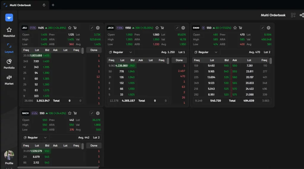
Task: Click the EMMI orderbook scrollbar handle
Action: coord(271,61)
